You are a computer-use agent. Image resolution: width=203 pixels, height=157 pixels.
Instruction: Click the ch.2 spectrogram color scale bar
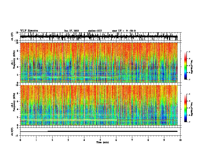[185, 108]
